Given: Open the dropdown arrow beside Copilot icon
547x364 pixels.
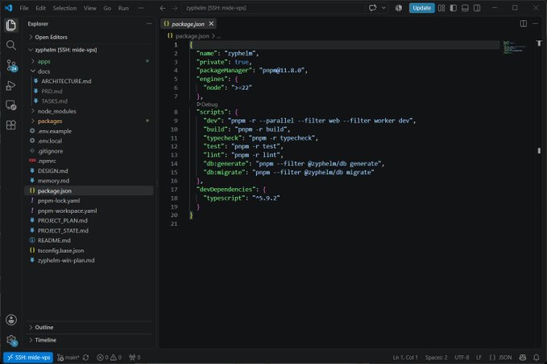Looking at the screenshot, I should point(383,8).
